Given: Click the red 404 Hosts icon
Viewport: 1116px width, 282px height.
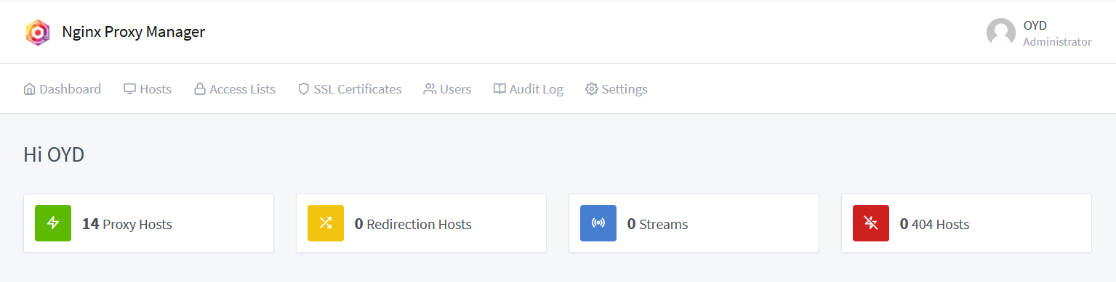Looking at the screenshot, I should coord(871,223).
